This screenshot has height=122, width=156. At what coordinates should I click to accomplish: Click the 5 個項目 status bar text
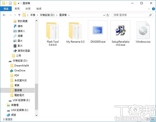[8, 119]
